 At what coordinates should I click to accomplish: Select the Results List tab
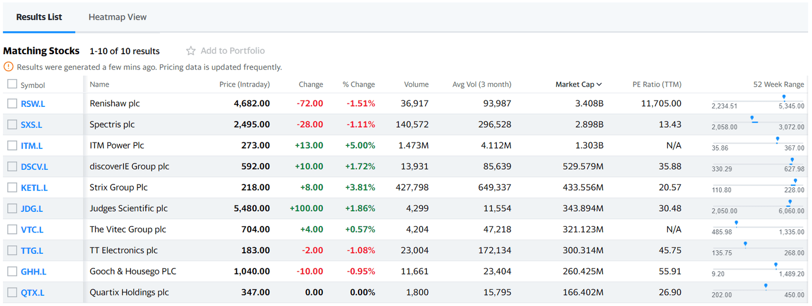point(39,17)
